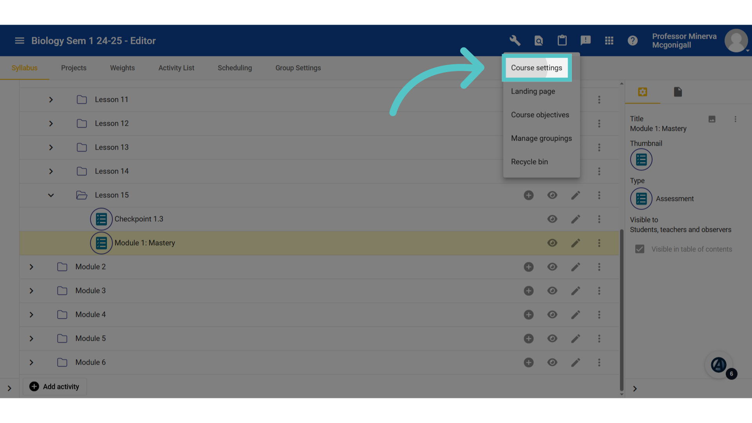Collapse the right properties panel arrow

tap(635, 389)
